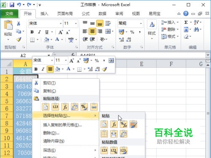Screen dimensions: 211x158
Task: Open the 筛选(E) submenu entry
Action: [66, 150]
